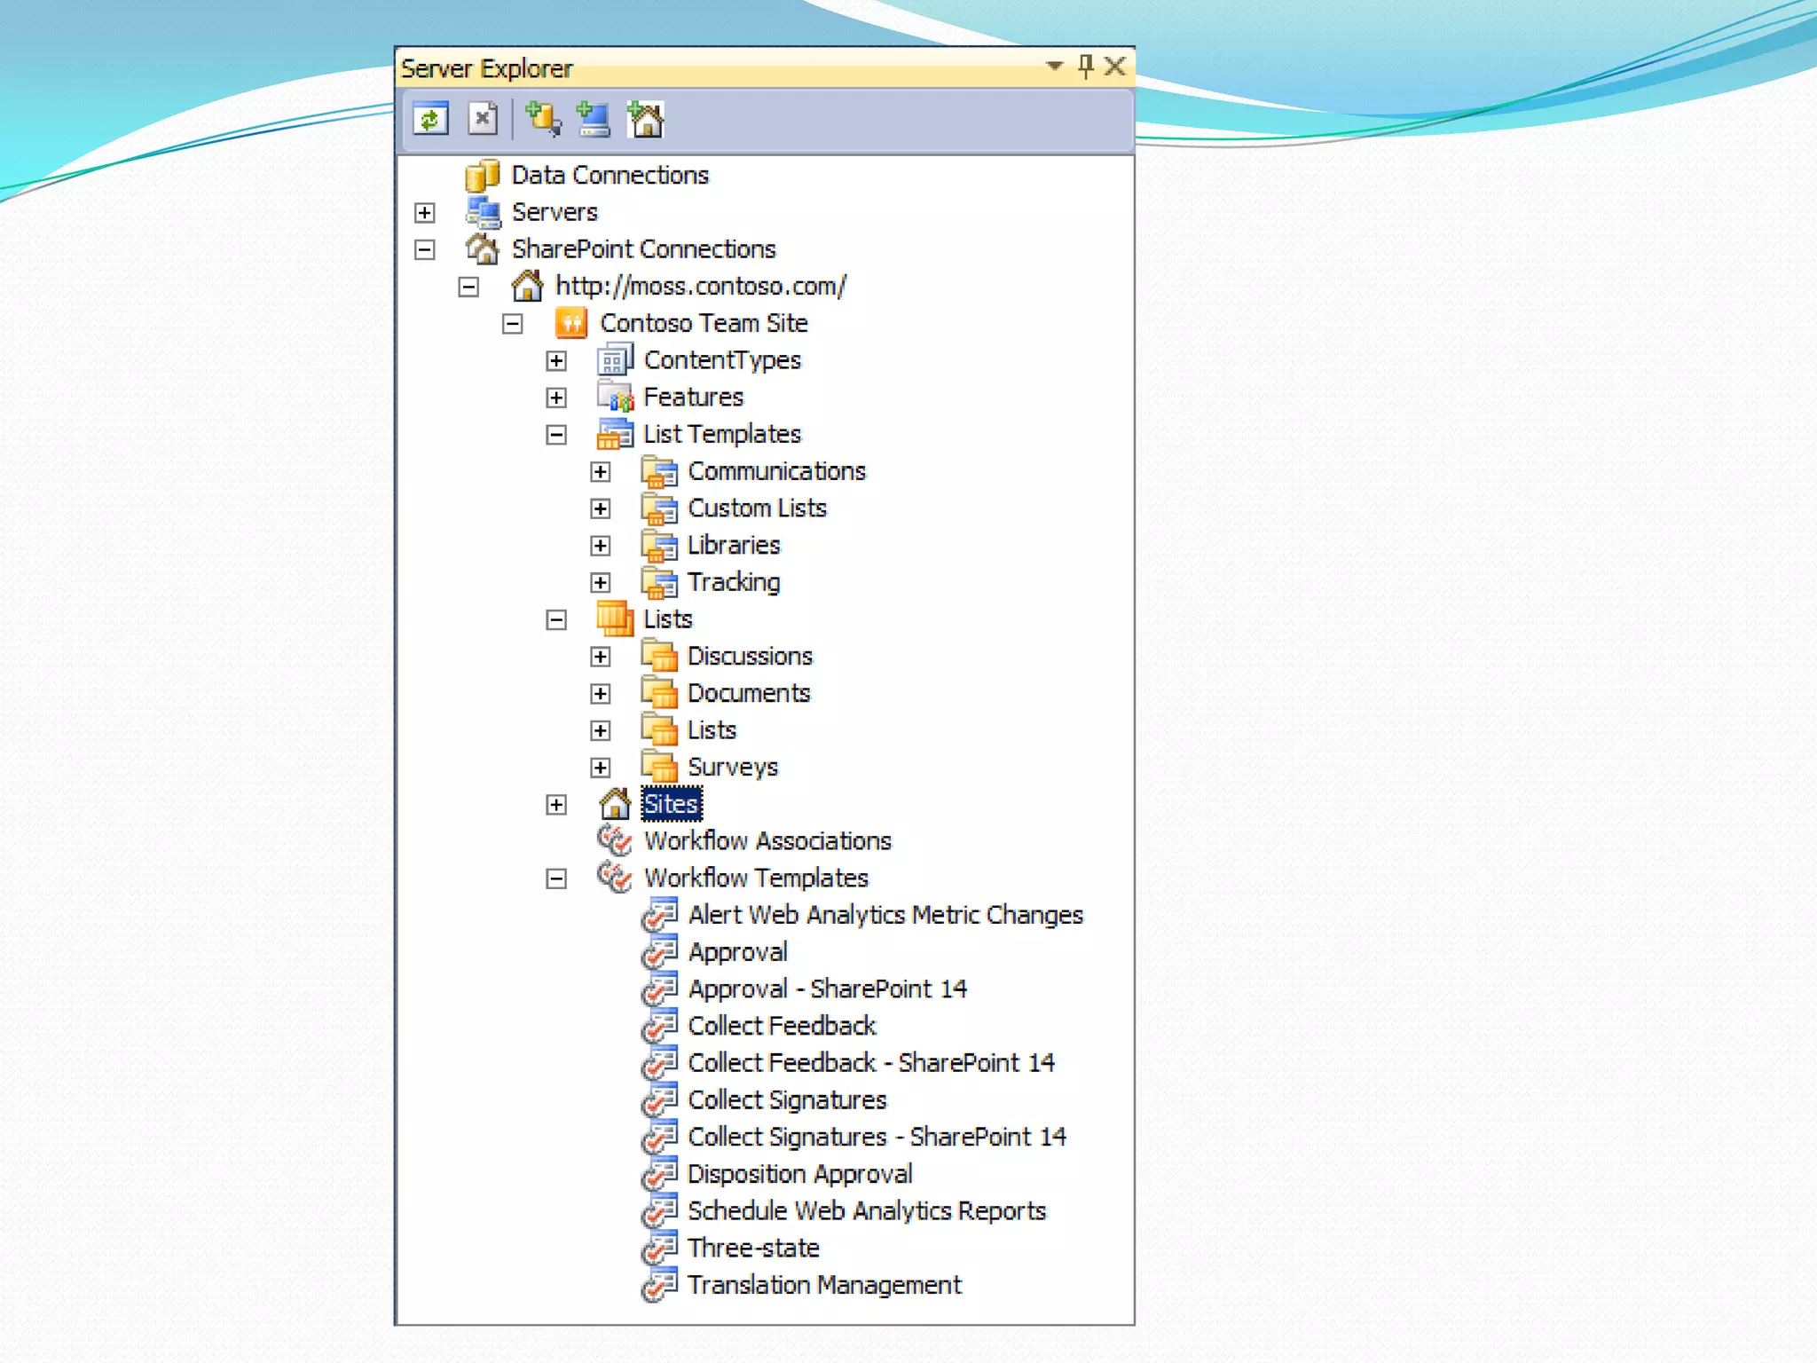
Task: Click the Server Explorer title bar
Action: (x=710, y=68)
